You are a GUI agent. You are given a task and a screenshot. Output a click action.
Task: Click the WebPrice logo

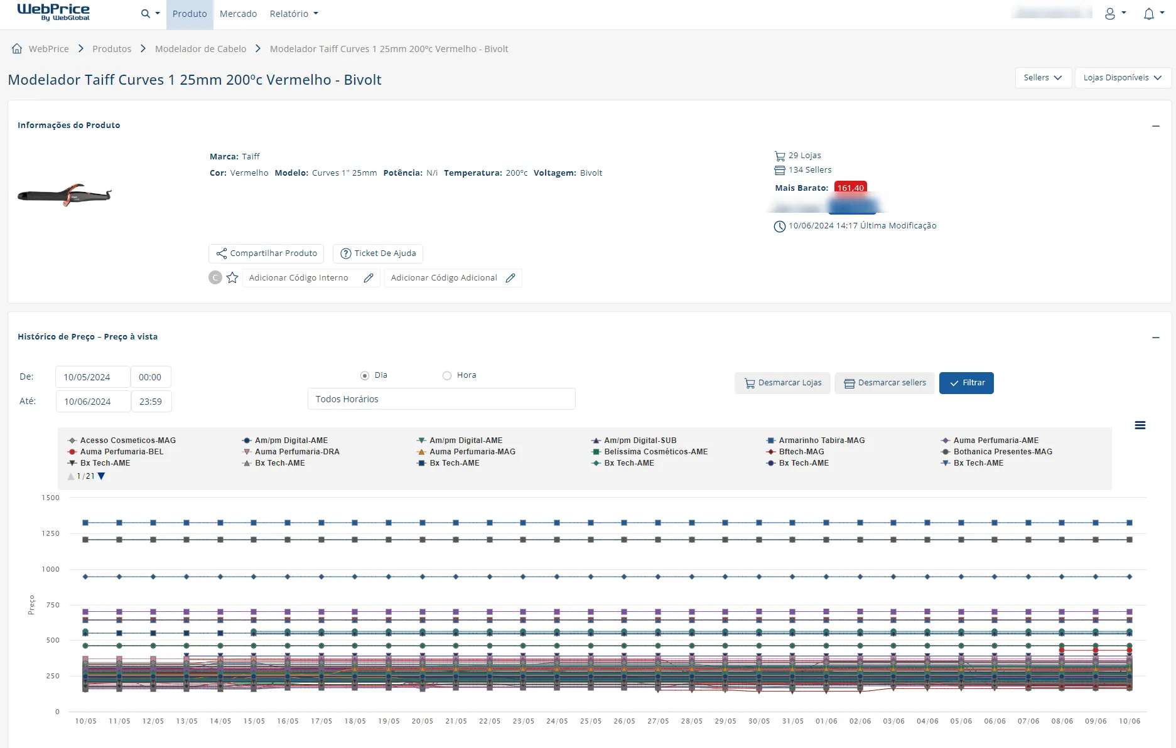click(53, 12)
